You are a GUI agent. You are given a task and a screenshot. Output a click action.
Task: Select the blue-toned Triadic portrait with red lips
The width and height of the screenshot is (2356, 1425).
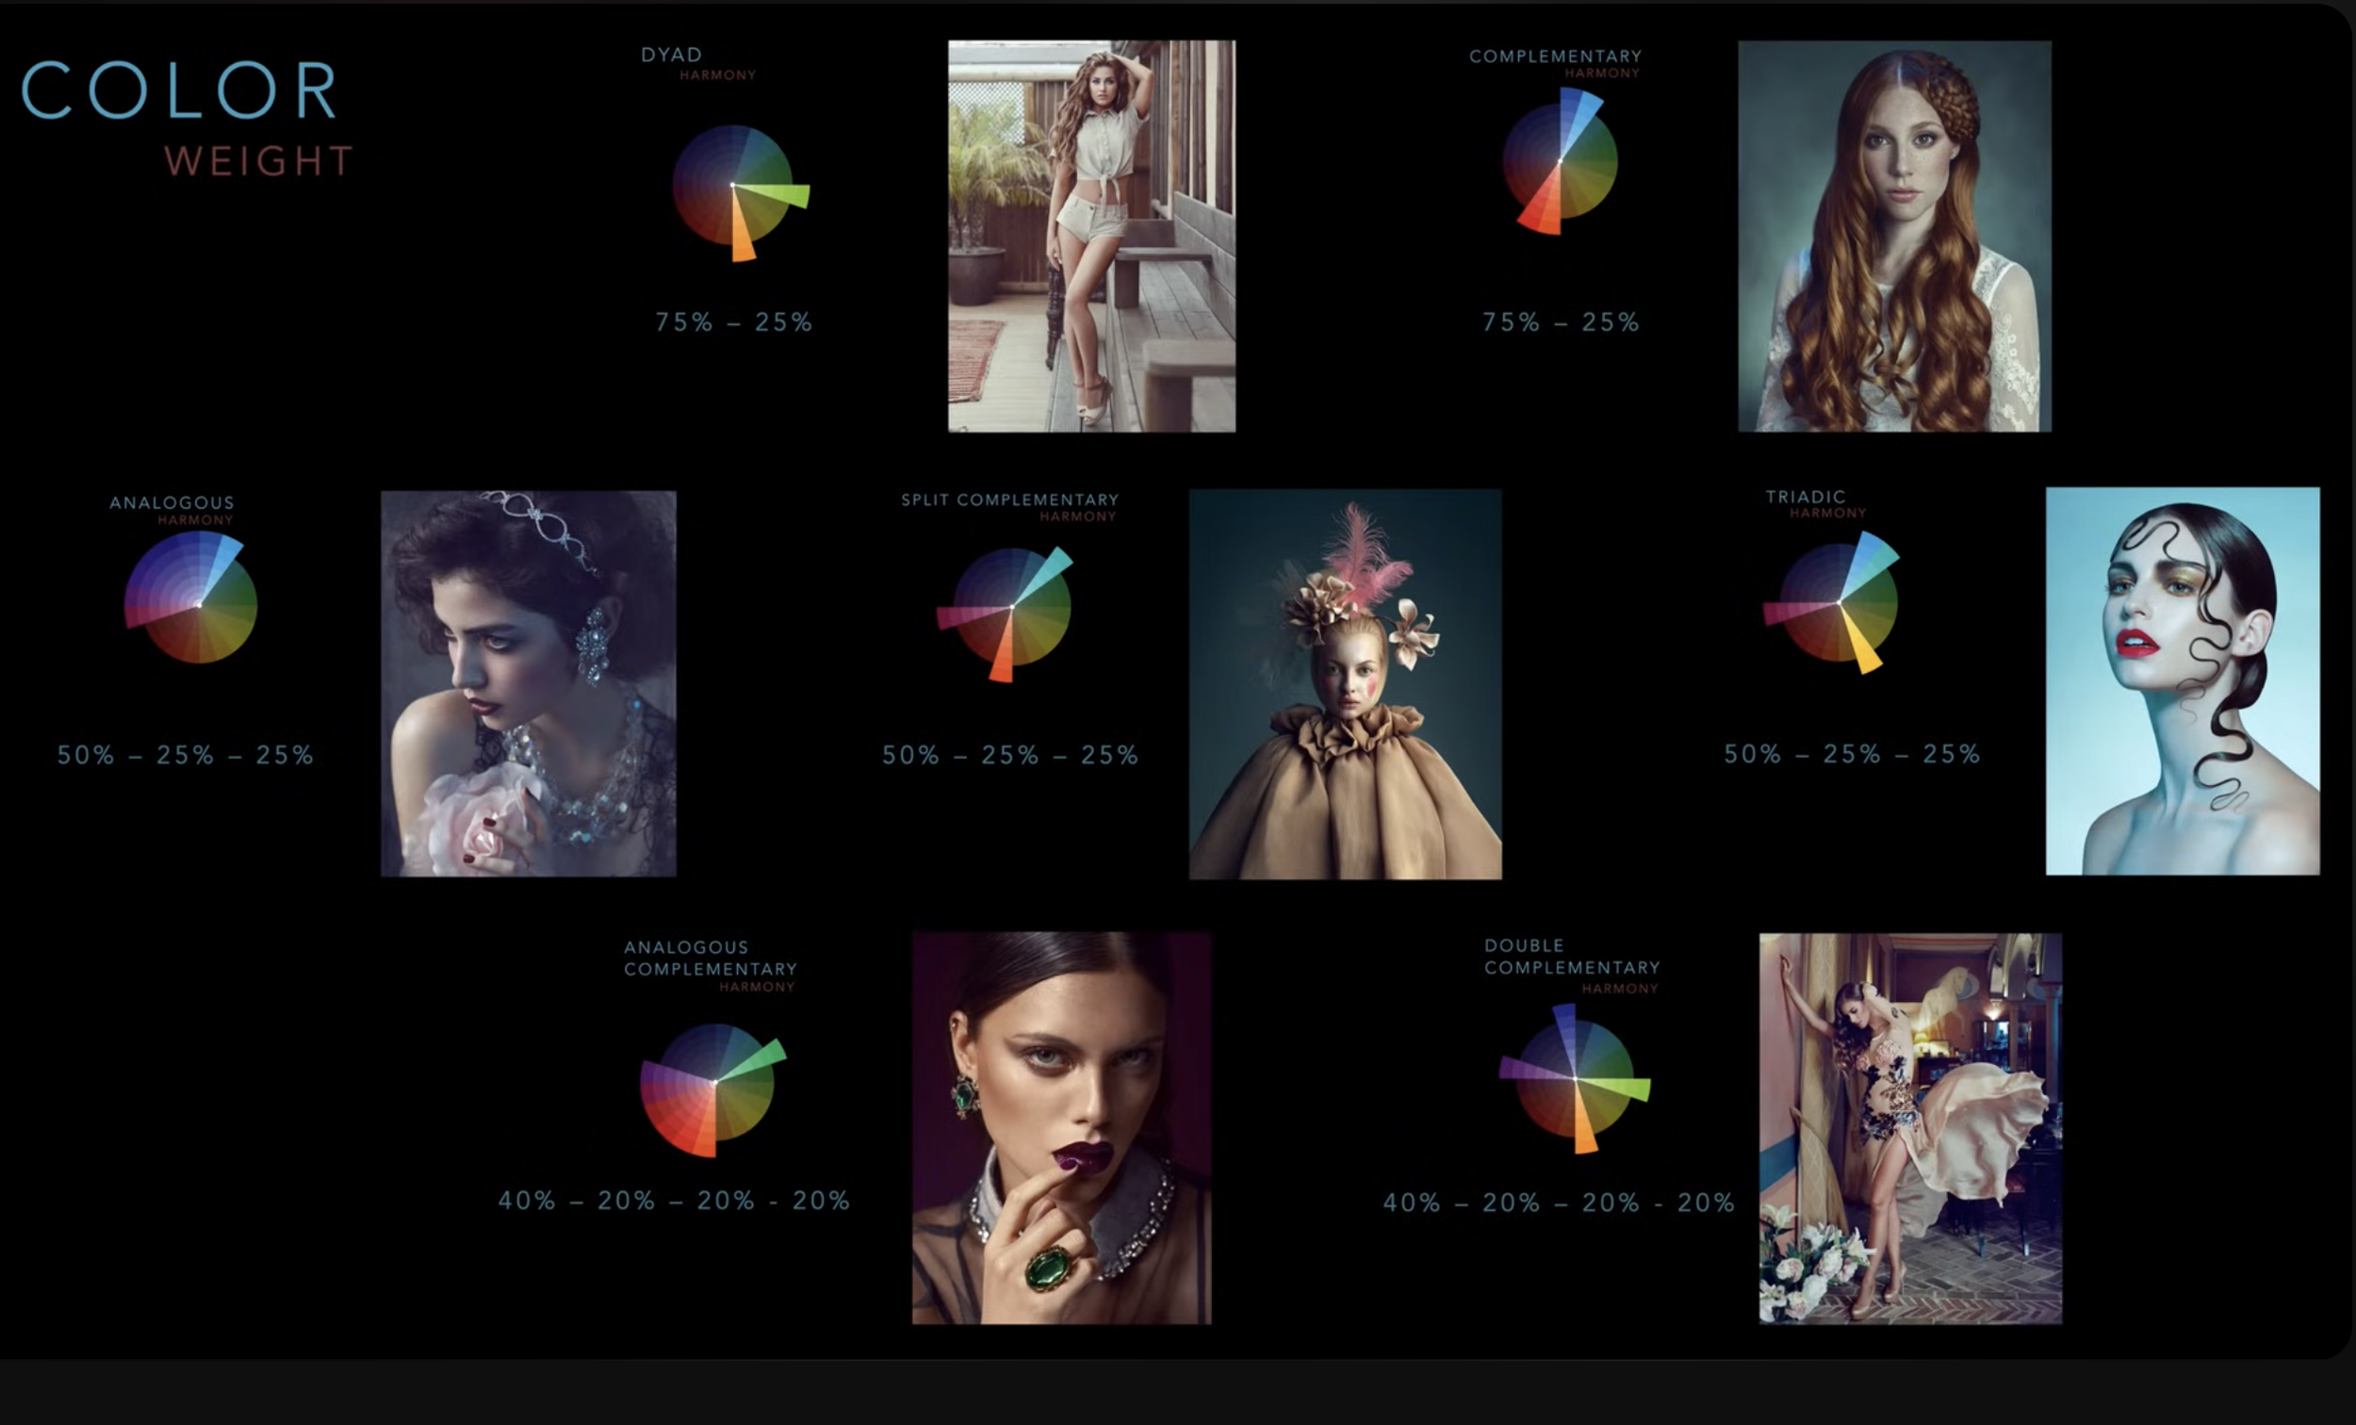click(x=2182, y=681)
